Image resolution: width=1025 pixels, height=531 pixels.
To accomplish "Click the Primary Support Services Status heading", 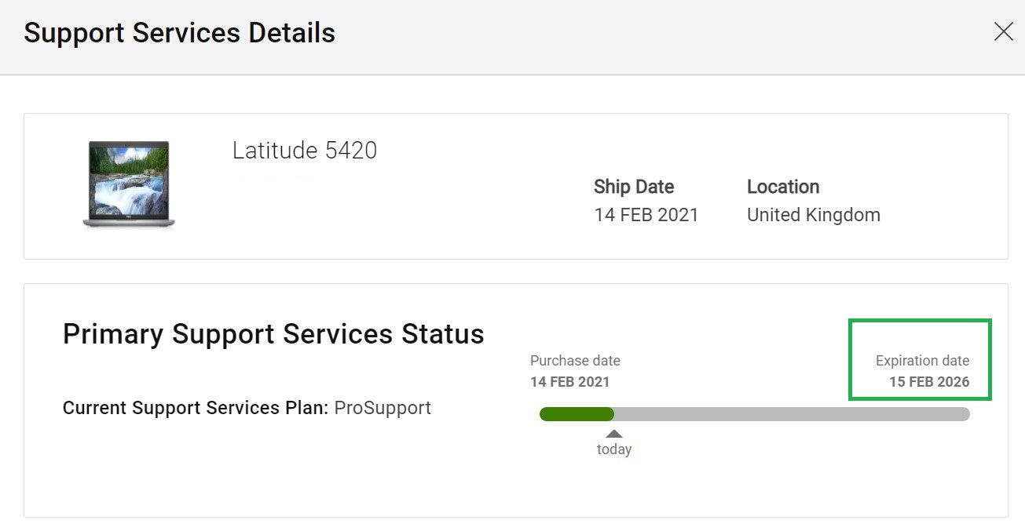I will click(273, 334).
